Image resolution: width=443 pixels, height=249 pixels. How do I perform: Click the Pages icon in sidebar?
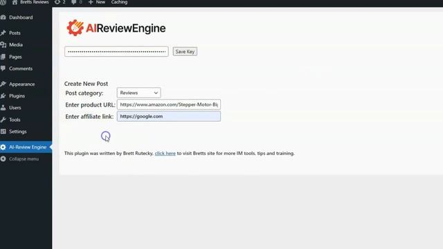[3, 57]
